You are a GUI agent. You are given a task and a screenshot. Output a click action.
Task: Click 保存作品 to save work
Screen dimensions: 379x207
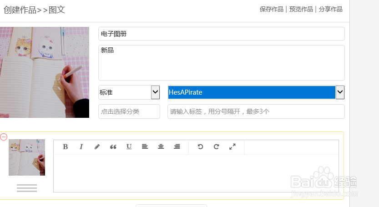coord(272,9)
